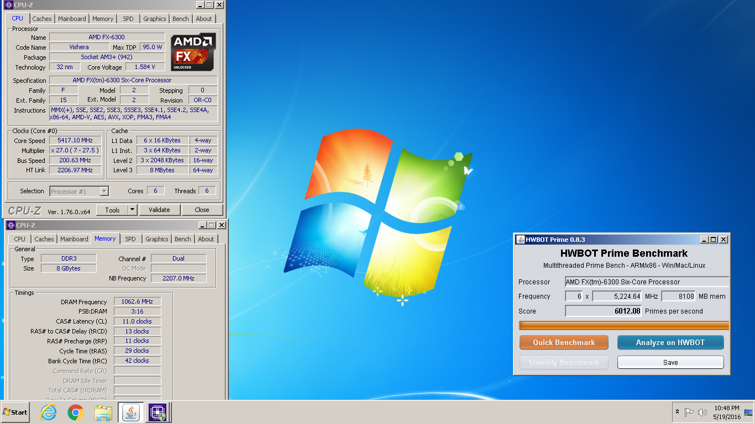Screen dimensions: 755x424
Task: Click the HWBOT memory value 8108
Action: click(679, 296)
